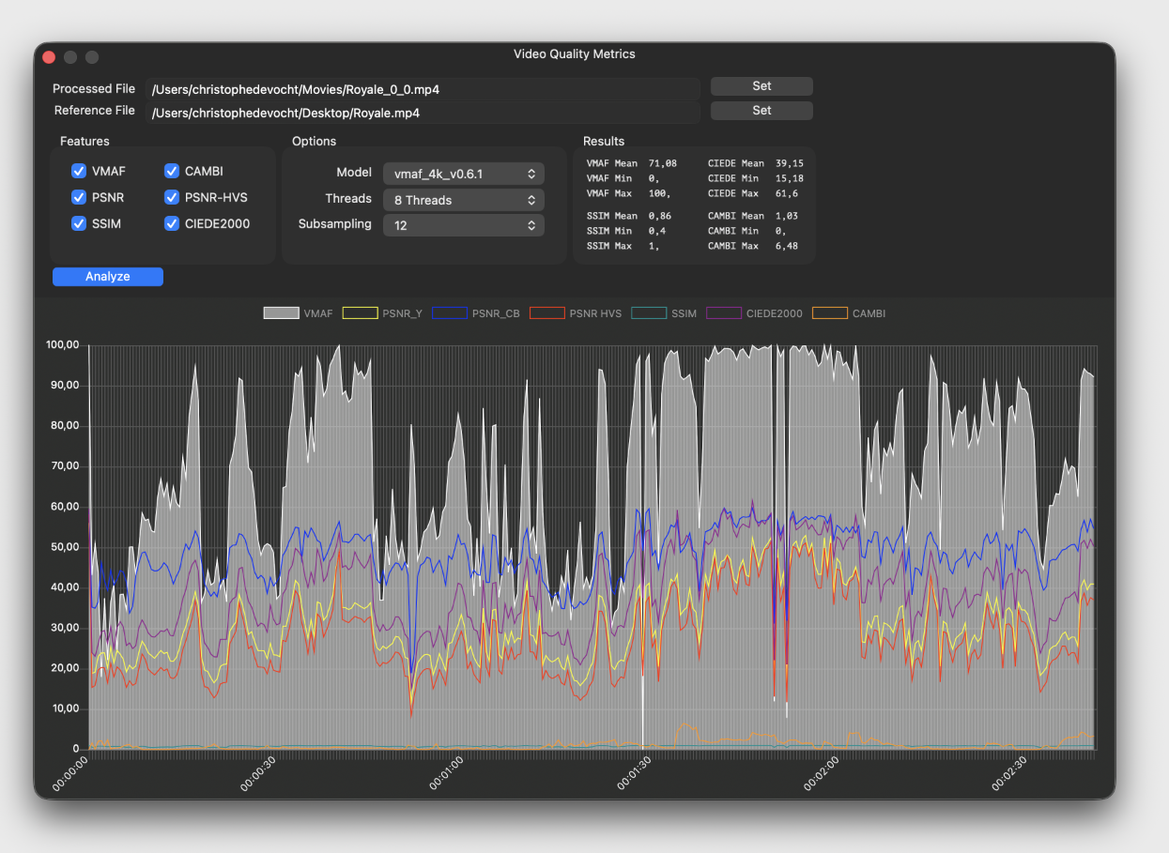This screenshot has width=1169, height=853.
Task: Click the CAMBI Mean value 1,03
Action: click(x=787, y=216)
